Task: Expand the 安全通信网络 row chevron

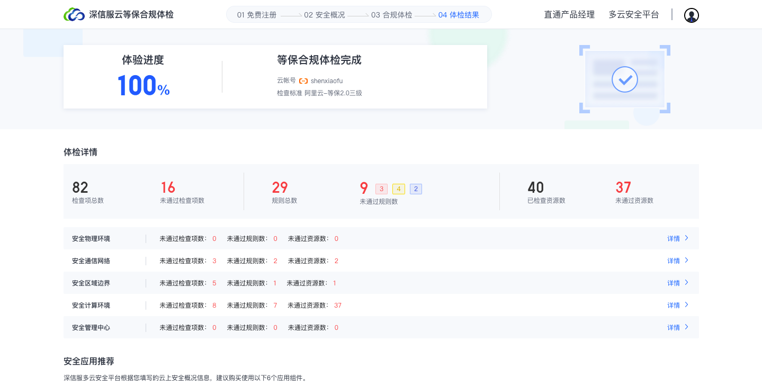Action: coord(687,261)
